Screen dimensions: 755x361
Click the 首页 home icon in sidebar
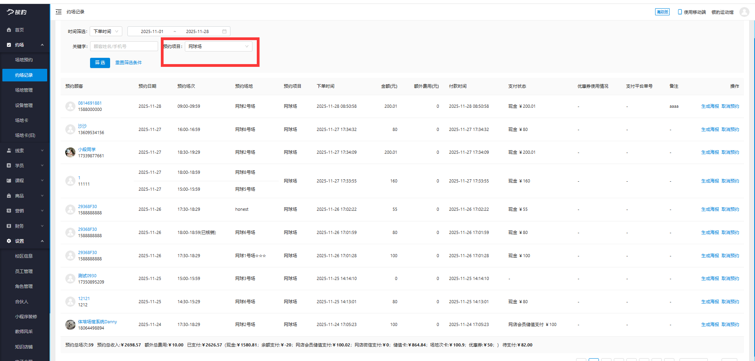click(x=9, y=30)
